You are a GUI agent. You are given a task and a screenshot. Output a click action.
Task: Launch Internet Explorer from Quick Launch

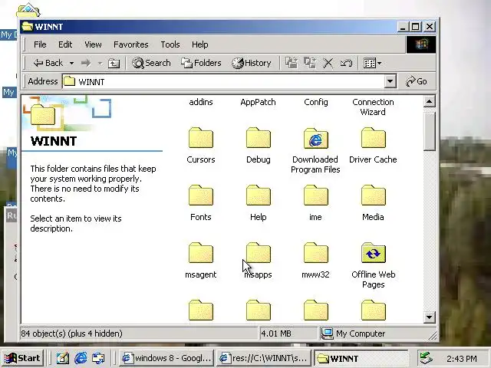[81, 358]
